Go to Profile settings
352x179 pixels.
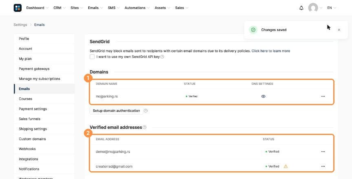pyautogui.click(x=44, y=39)
